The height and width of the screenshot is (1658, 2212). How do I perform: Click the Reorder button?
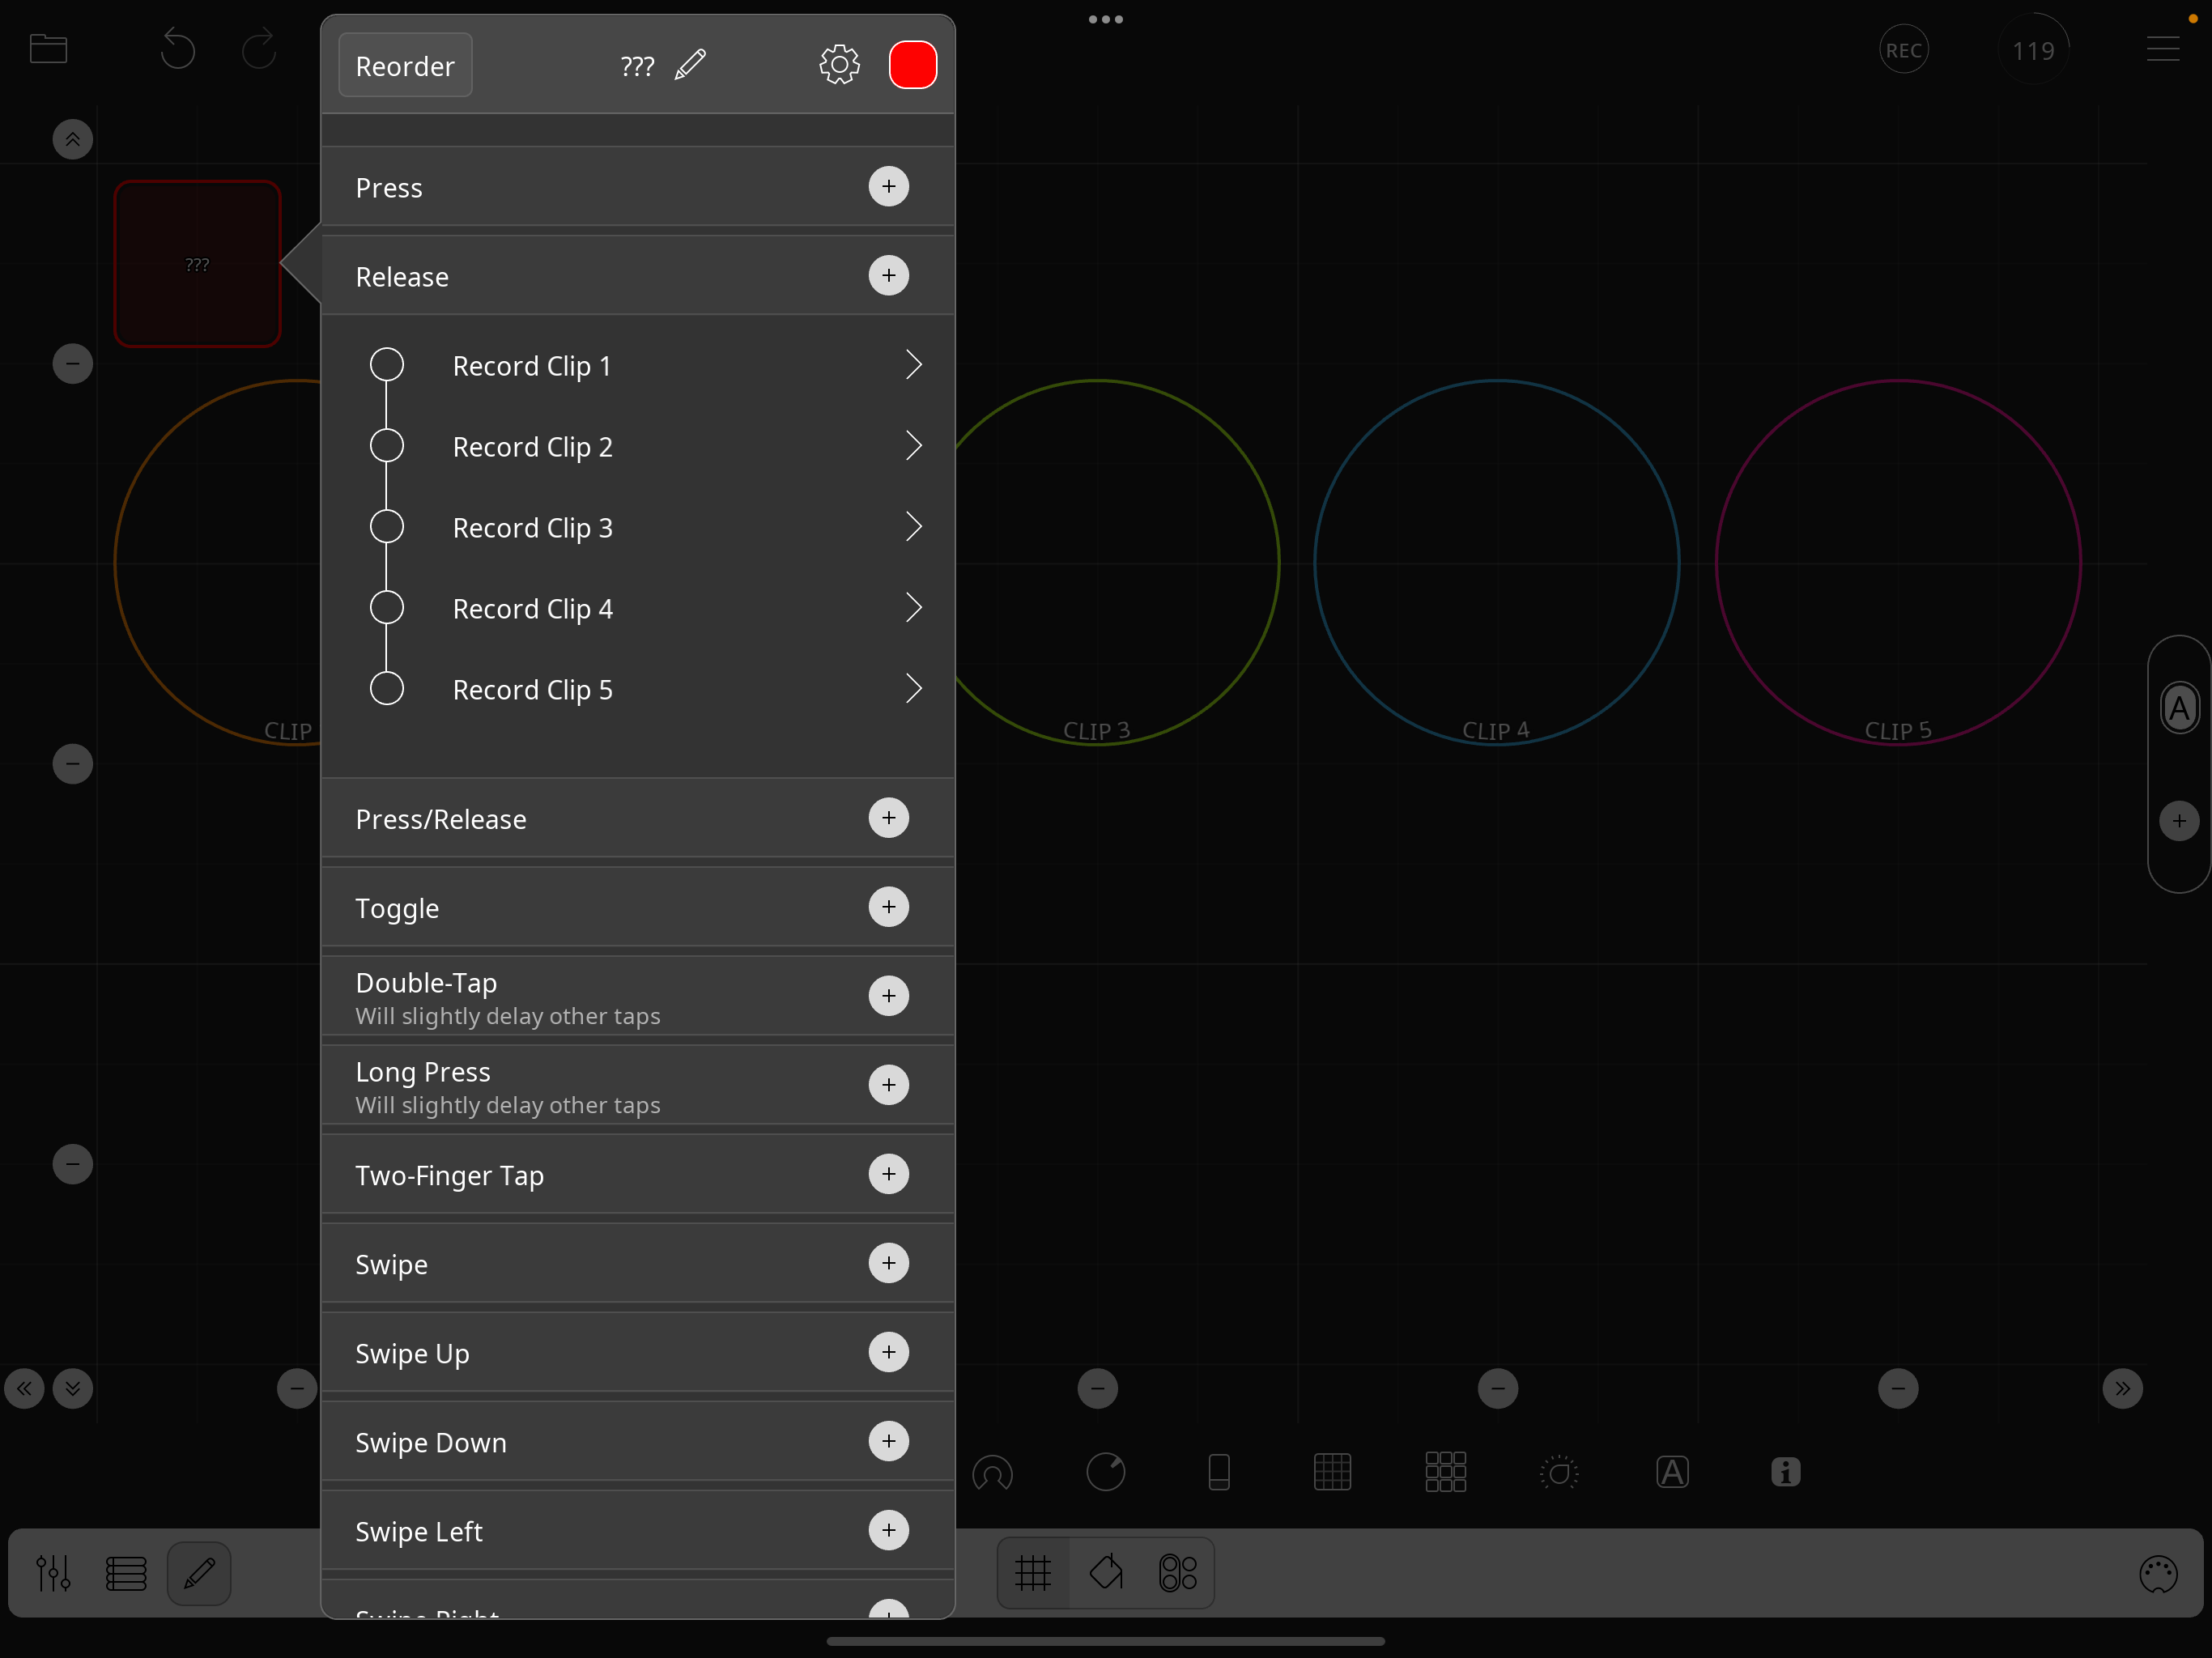(x=405, y=66)
